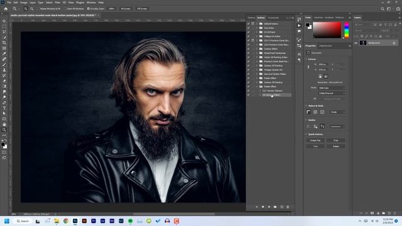
Task: Toggle Resize Windows to Fit checkbox
Action: coord(38,9)
